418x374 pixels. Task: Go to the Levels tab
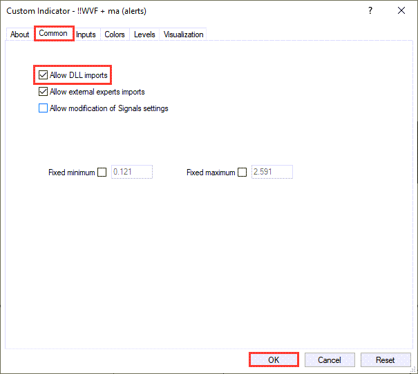click(144, 35)
